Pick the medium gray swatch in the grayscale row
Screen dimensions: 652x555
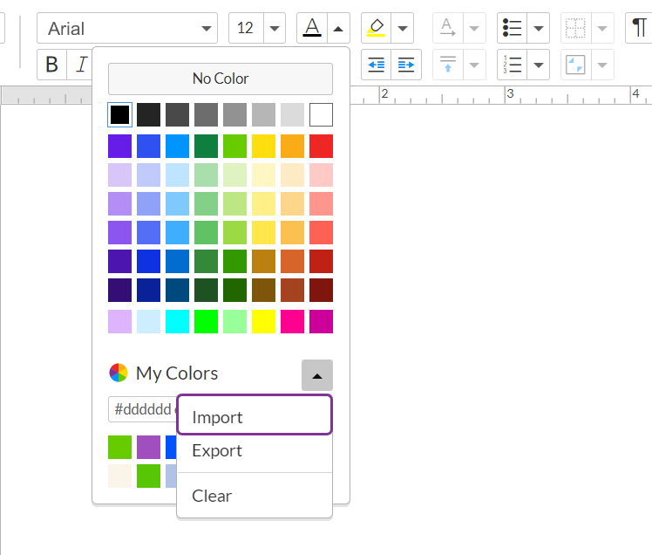235,114
